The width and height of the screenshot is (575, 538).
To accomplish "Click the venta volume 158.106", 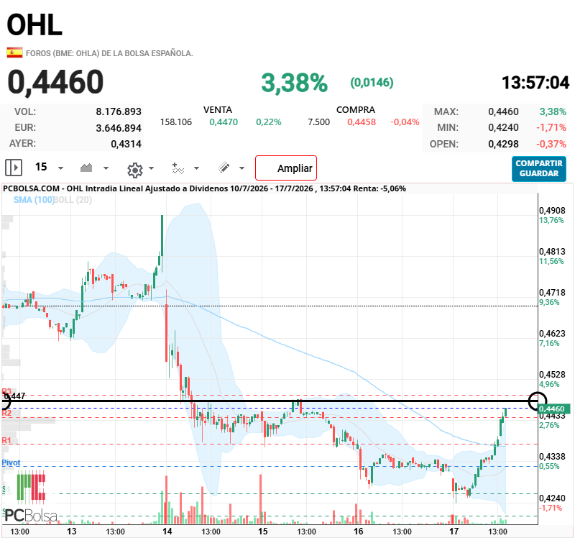I will coord(176,122).
